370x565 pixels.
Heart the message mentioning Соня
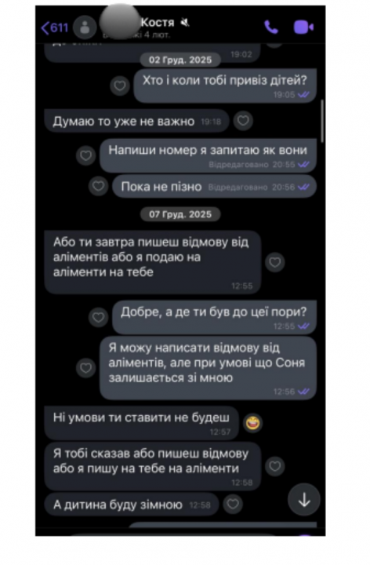(x=85, y=368)
